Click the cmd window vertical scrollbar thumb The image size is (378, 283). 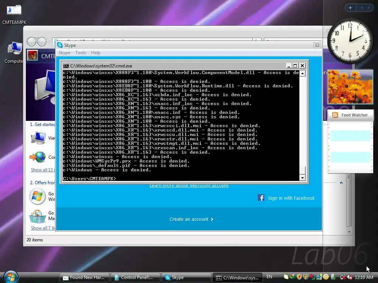[x=303, y=171]
